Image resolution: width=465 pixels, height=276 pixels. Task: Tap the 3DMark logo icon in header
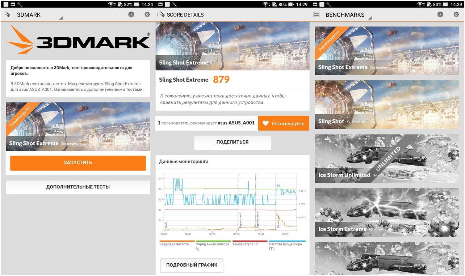(x=8, y=15)
